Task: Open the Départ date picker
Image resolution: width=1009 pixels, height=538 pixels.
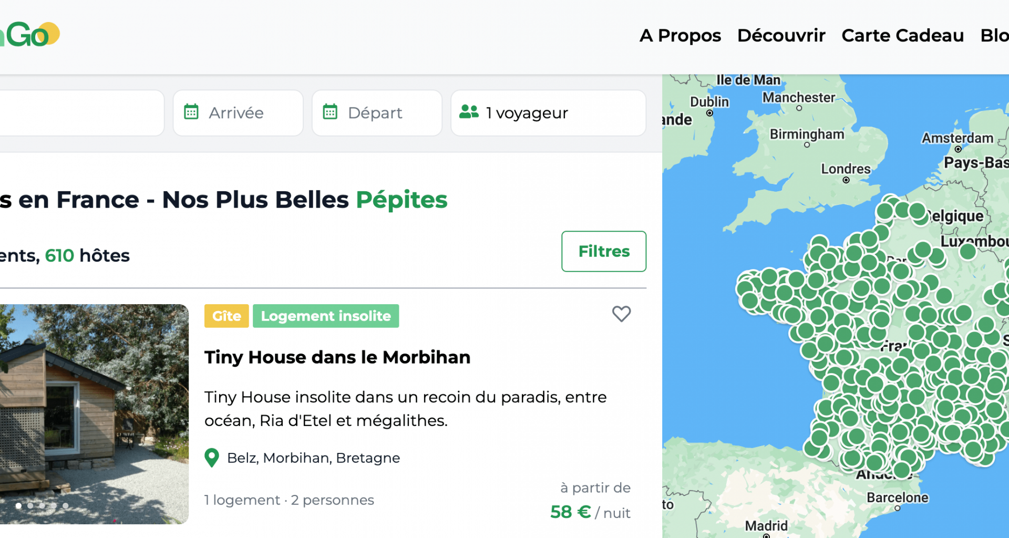Action: click(x=377, y=113)
